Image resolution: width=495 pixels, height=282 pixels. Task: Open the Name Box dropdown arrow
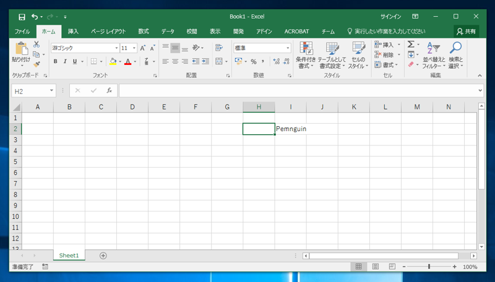pyautogui.click(x=51, y=91)
